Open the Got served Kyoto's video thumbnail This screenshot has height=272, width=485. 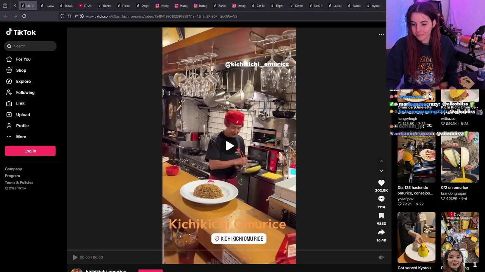pos(416,237)
